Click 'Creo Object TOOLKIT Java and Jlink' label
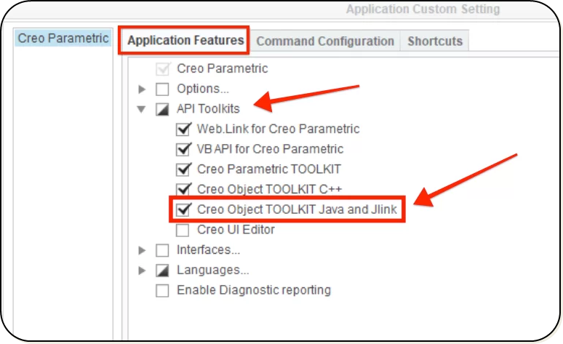This screenshot has width=563, height=344. pos(297,209)
